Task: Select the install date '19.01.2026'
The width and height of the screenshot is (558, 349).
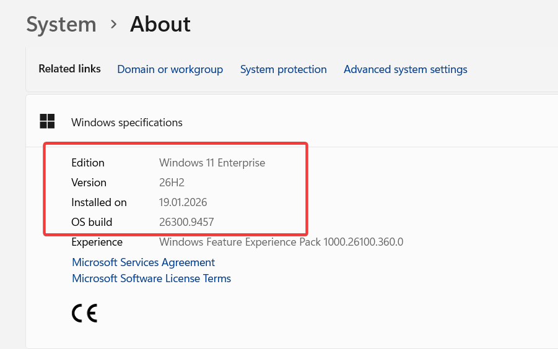Action: click(x=183, y=202)
